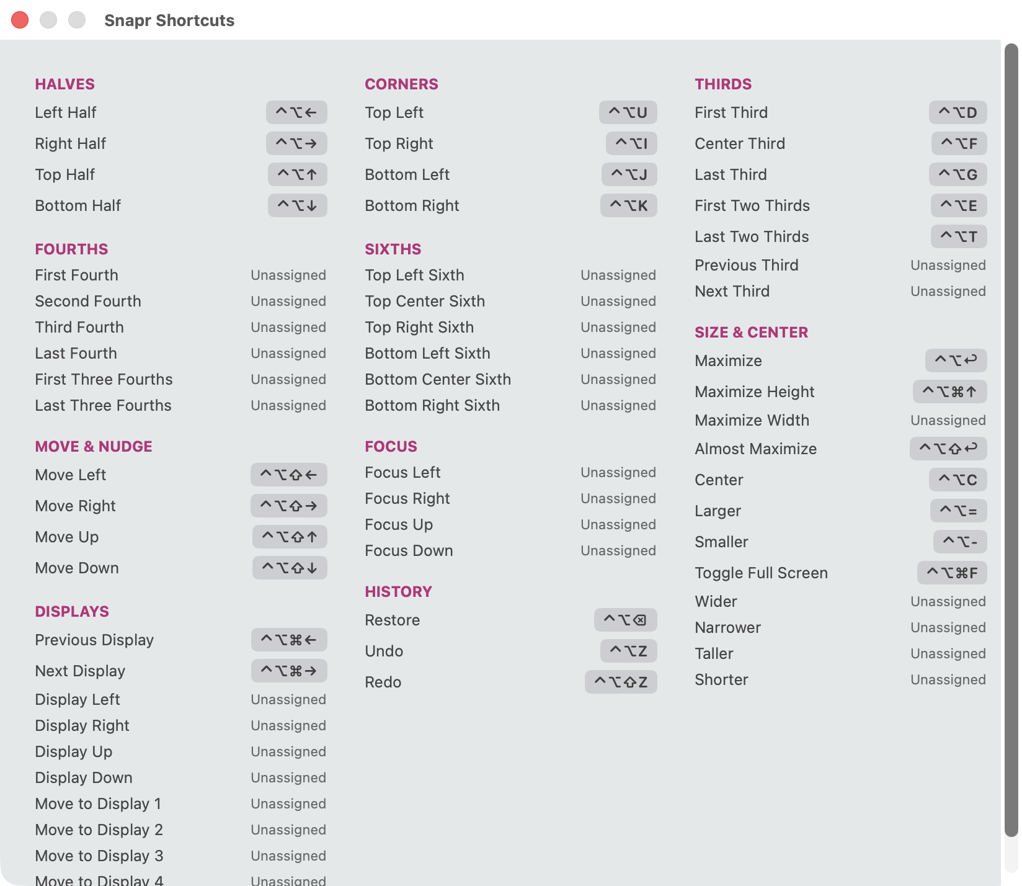This screenshot has width=1022, height=886.
Task: Edit the Restore shortcut
Action: [625, 620]
